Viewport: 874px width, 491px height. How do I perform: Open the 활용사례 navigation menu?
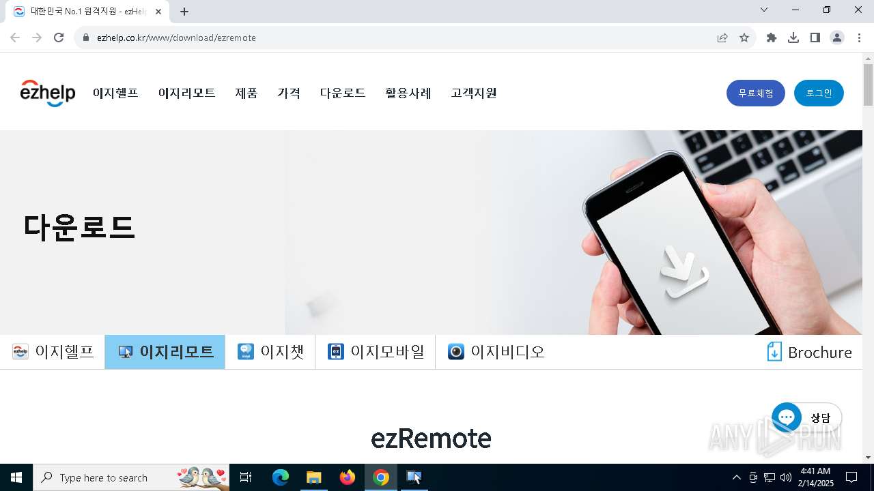(408, 93)
